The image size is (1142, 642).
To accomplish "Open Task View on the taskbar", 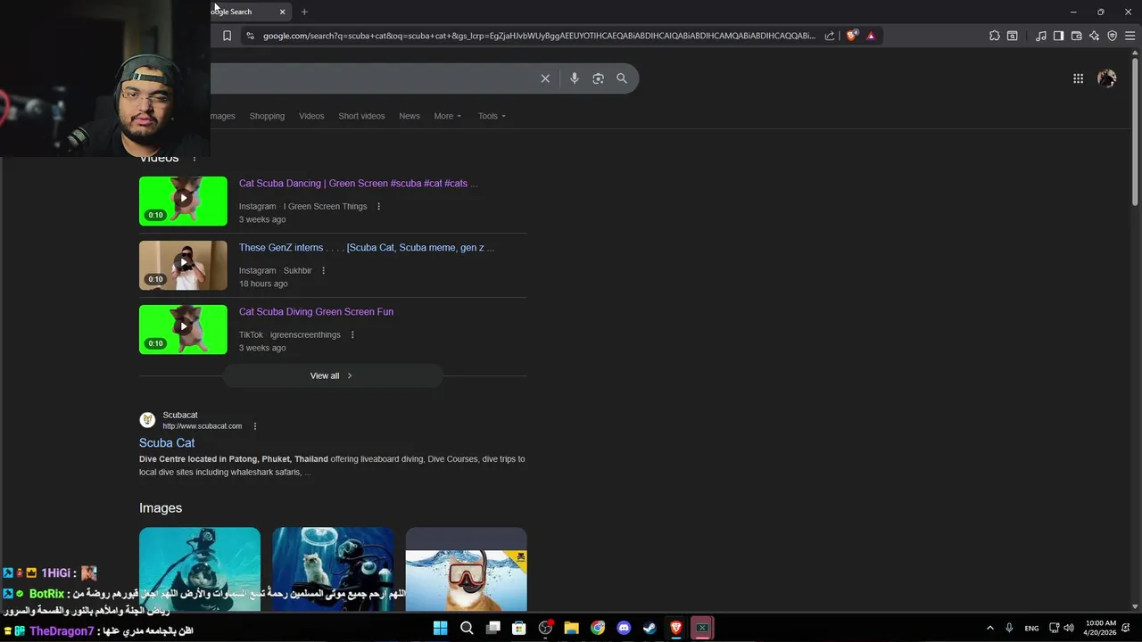I will coord(492,628).
